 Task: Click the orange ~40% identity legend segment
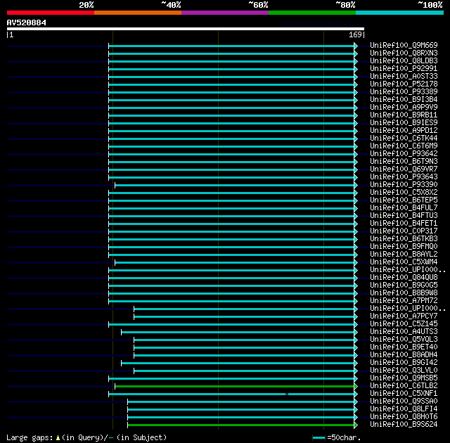[138, 13]
